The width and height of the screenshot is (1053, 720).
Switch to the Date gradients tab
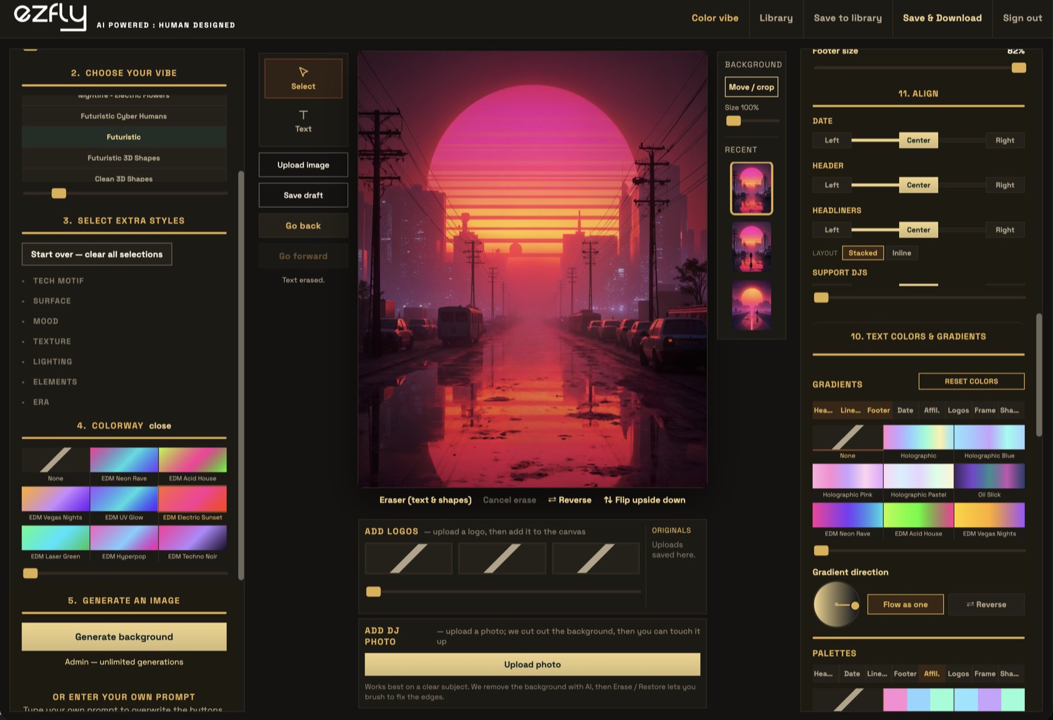[x=905, y=410]
